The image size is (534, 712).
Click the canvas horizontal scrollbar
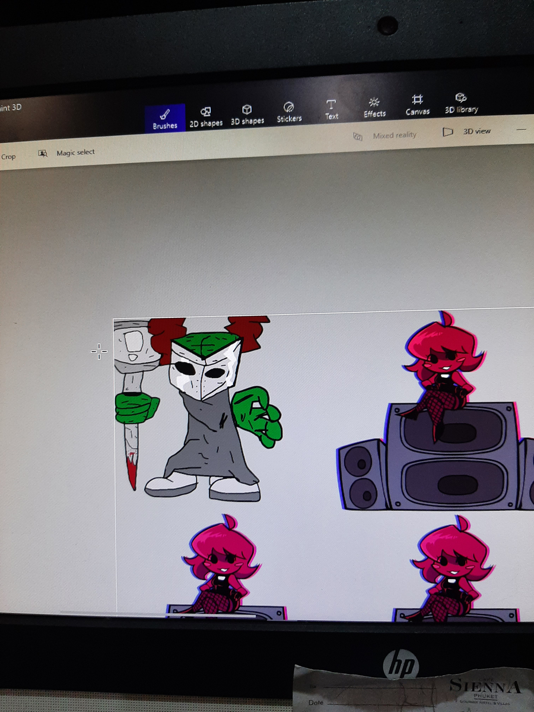pyautogui.click(x=158, y=613)
